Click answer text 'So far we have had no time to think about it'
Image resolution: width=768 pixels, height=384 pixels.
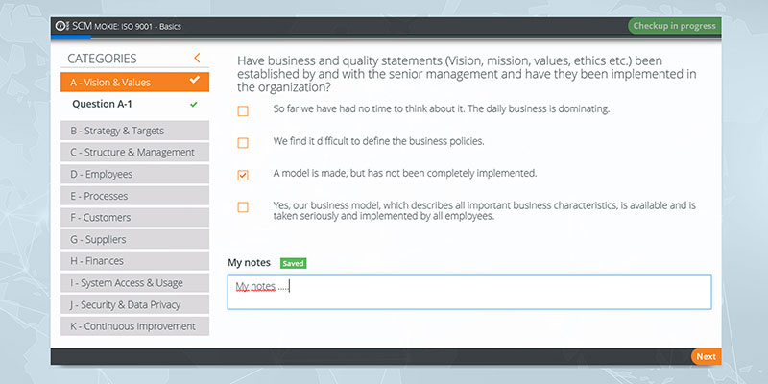[442, 108]
